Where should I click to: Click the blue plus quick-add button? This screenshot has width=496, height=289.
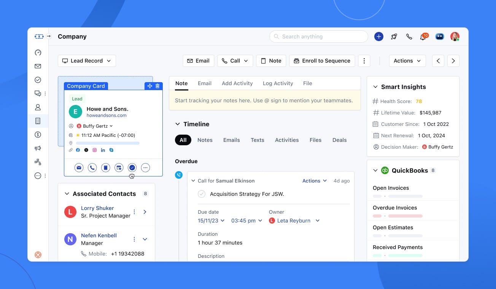point(378,37)
